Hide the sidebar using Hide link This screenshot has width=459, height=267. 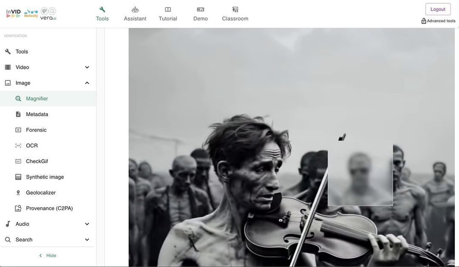[x=48, y=256]
